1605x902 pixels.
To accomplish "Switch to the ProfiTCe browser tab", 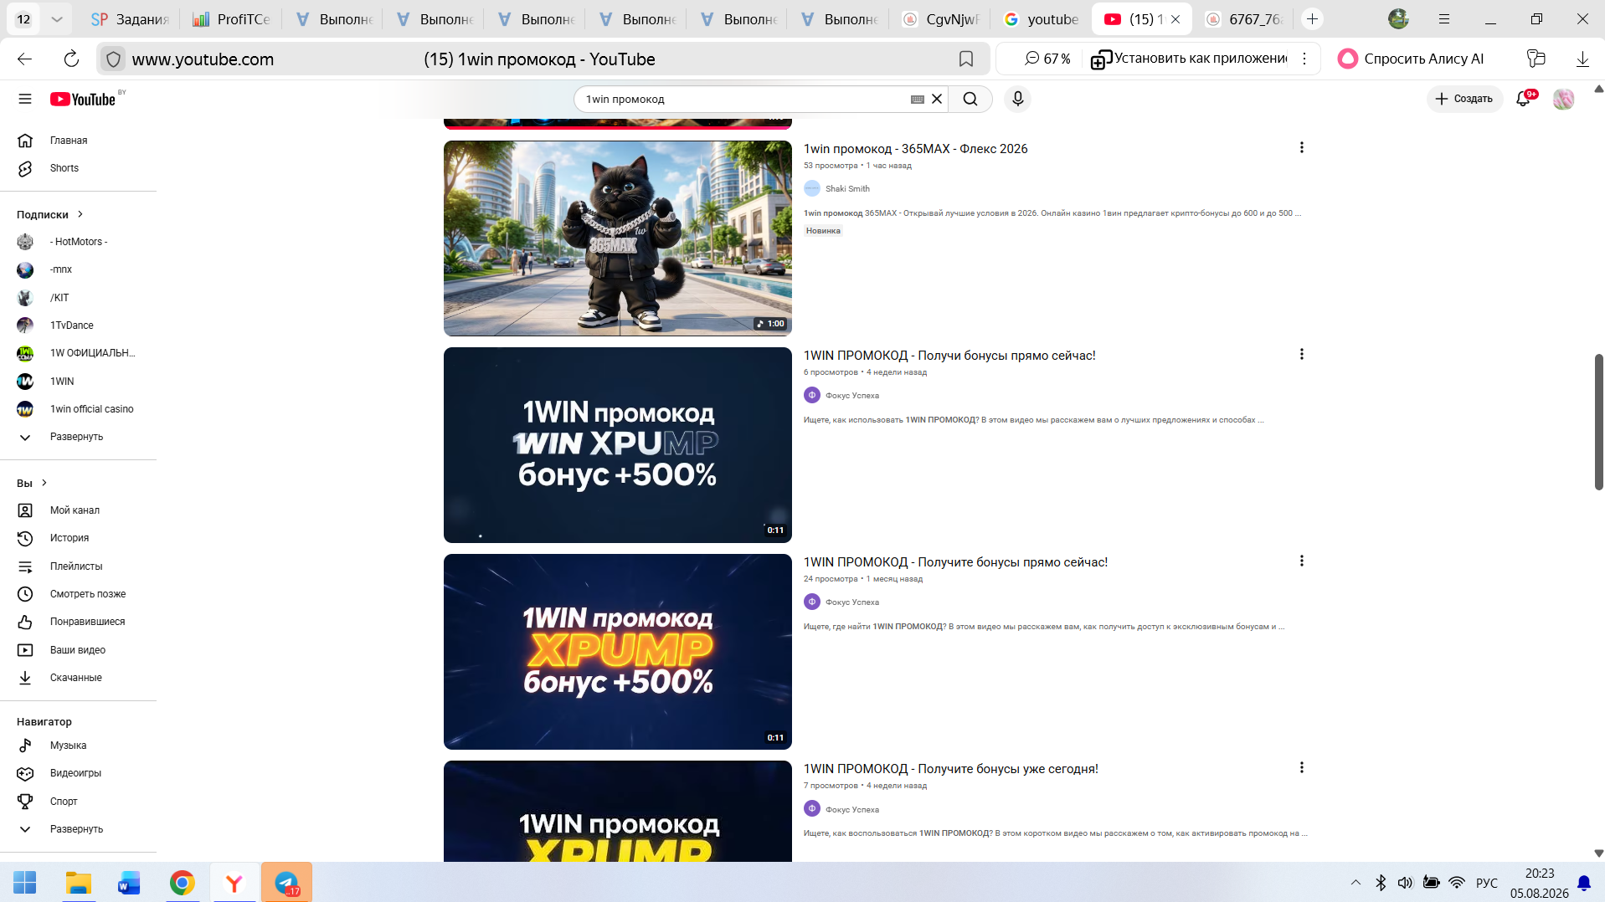I will click(x=232, y=19).
